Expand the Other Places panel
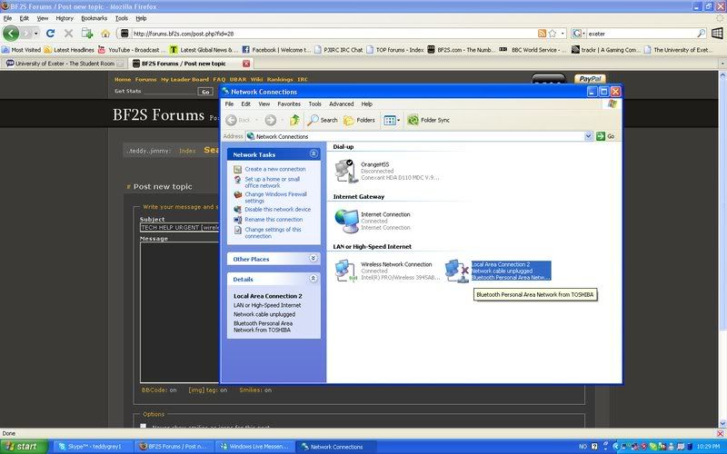This screenshot has width=727, height=454. coord(314,258)
